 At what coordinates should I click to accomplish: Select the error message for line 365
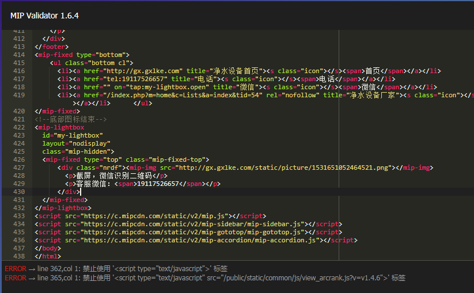221,278
